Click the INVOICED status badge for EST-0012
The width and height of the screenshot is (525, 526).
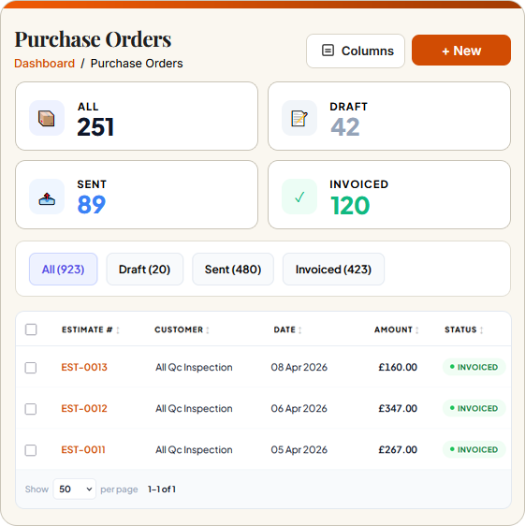tap(474, 408)
